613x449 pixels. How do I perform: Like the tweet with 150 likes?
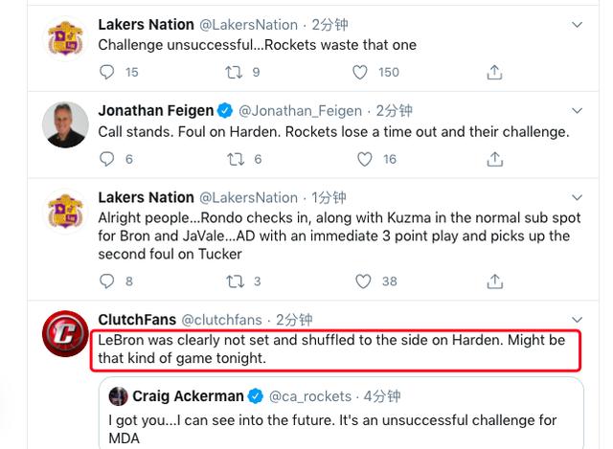coord(360,72)
